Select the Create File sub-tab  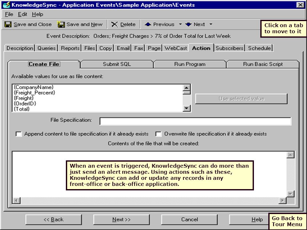coord(44,64)
